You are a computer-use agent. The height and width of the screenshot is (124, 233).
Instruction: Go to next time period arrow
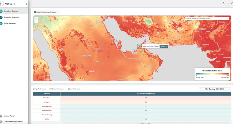click(229, 89)
